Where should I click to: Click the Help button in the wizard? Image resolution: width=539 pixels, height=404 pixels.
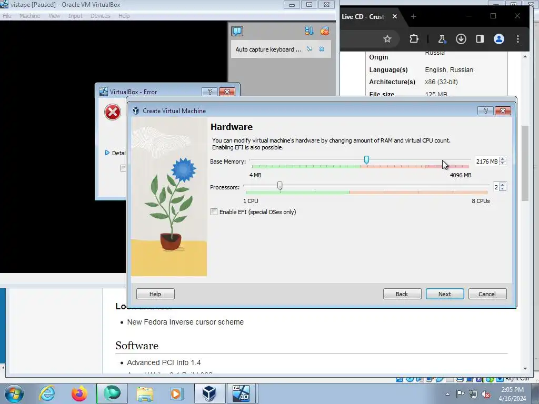coord(155,294)
